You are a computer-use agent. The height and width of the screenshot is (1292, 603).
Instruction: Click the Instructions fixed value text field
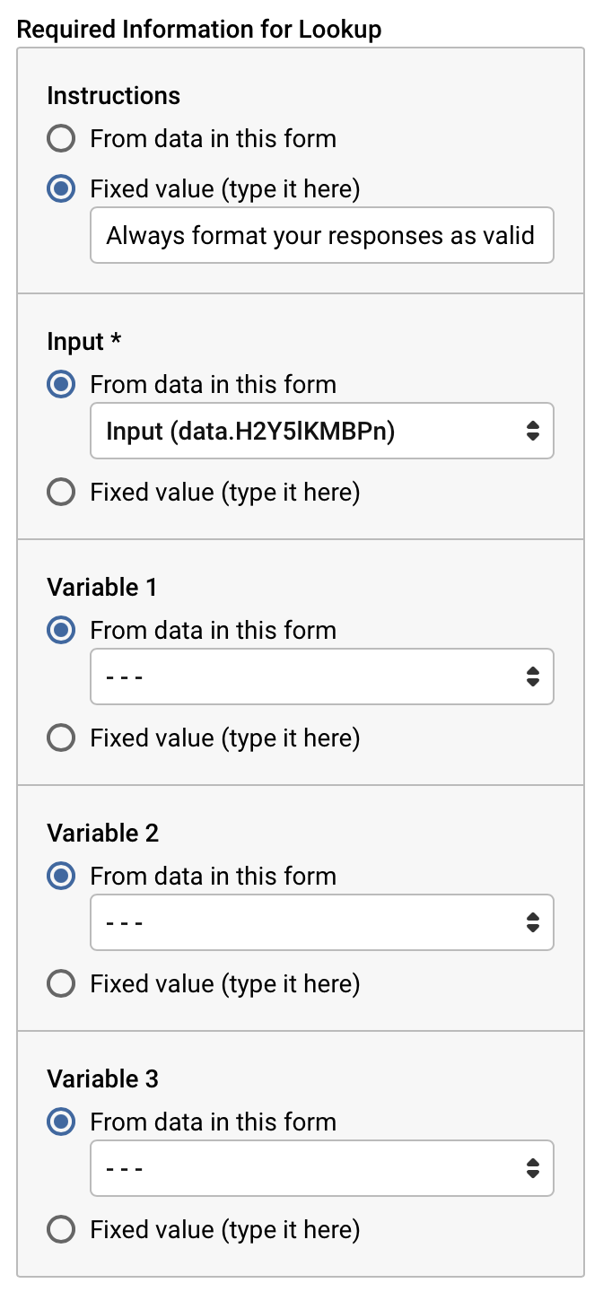(x=321, y=236)
